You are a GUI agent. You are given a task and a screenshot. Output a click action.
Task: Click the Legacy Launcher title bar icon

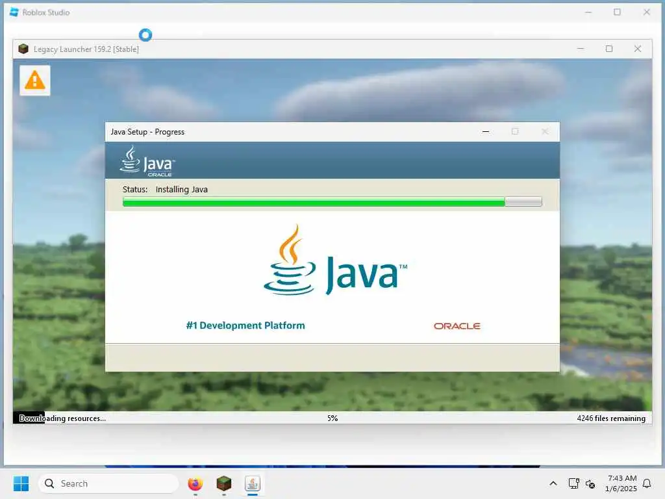click(x=23, y=49)
